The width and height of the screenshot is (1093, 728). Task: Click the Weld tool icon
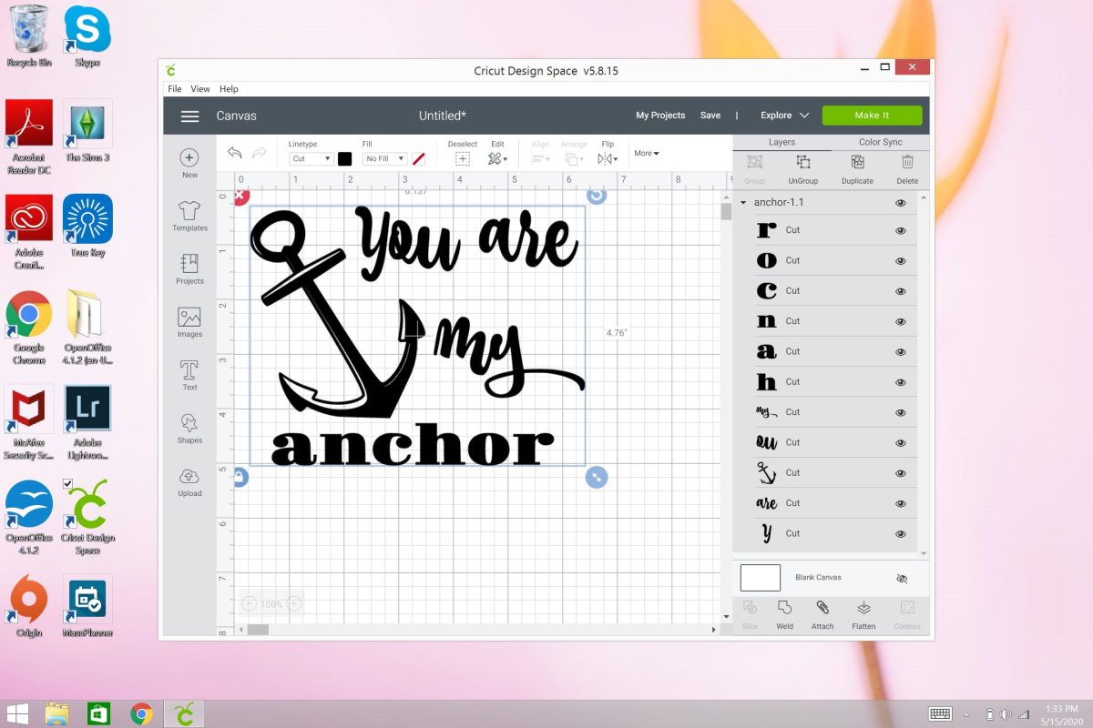784,614
